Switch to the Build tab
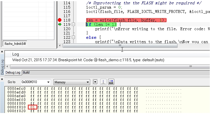 [x=26, y=72]
